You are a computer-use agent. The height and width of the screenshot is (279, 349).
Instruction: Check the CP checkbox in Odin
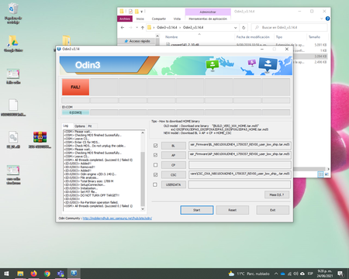coord(155,165)
